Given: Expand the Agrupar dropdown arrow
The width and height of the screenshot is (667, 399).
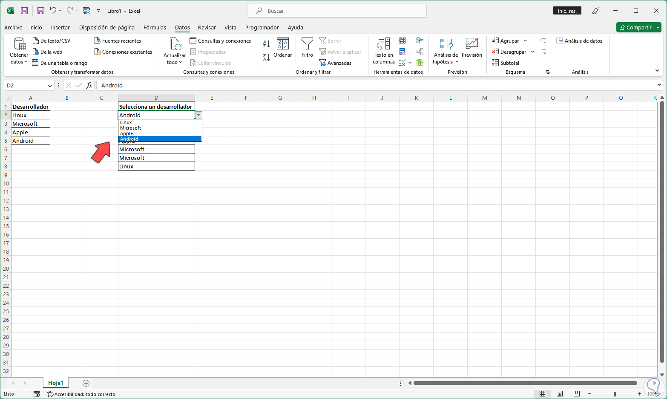Looking at the screenshot, I should point(526,41).
